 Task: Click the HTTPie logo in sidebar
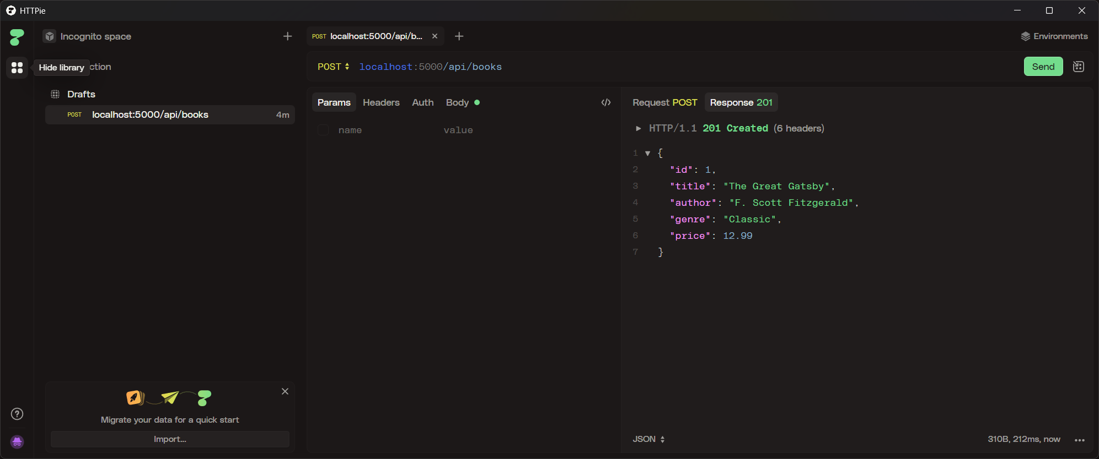[17, 37]
